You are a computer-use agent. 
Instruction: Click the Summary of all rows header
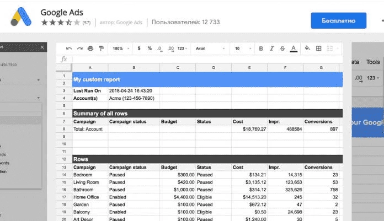coord(207,114)
